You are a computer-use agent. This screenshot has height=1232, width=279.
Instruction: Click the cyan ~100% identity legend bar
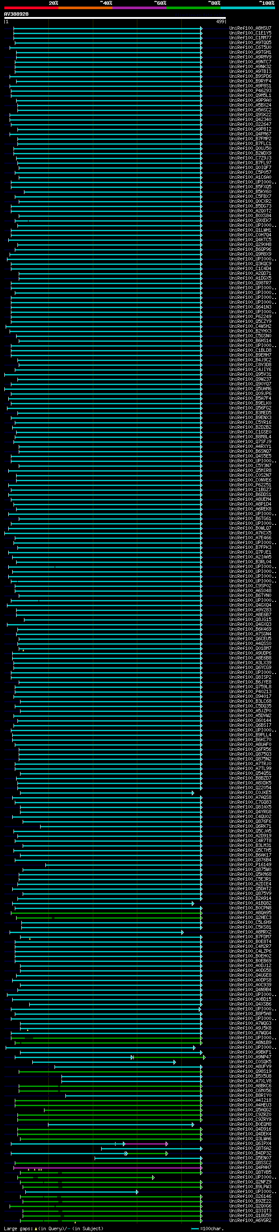point(248,8)
